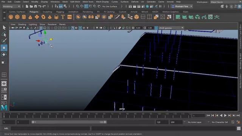This screenshot has height=136, width=242.
Task: Play the animation forwards
Action: pyautogui.click(x=225, y=115)
